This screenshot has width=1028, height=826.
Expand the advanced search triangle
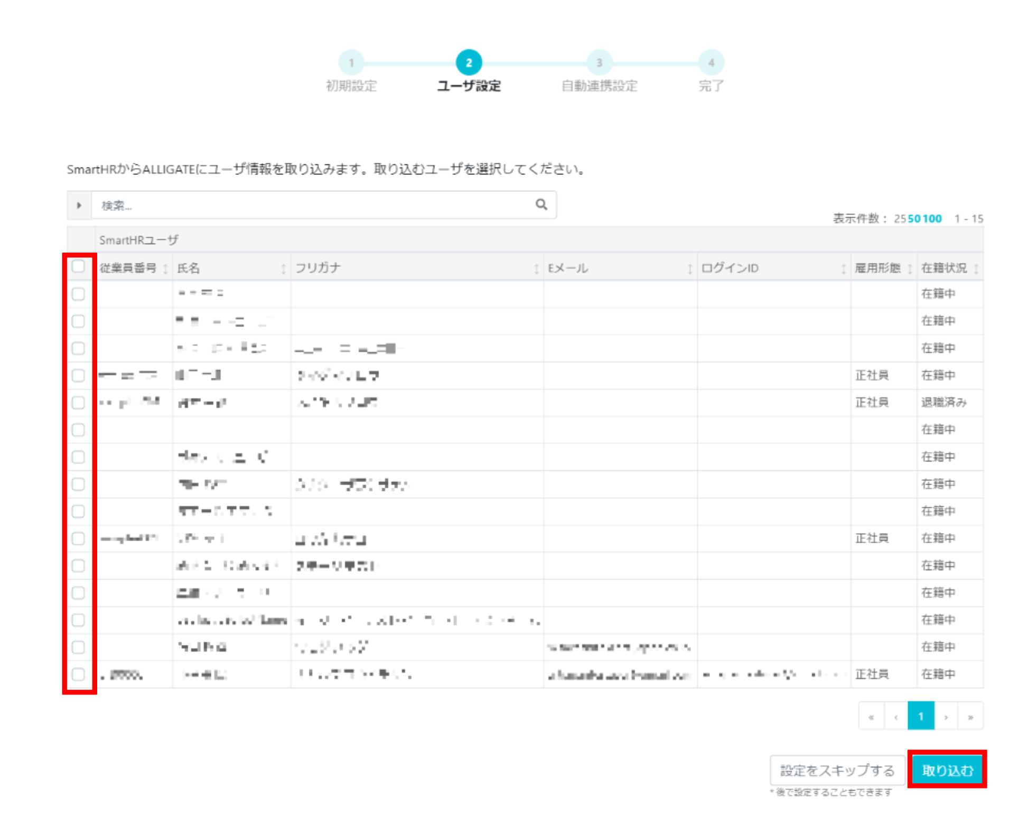(x=79, y=205)
